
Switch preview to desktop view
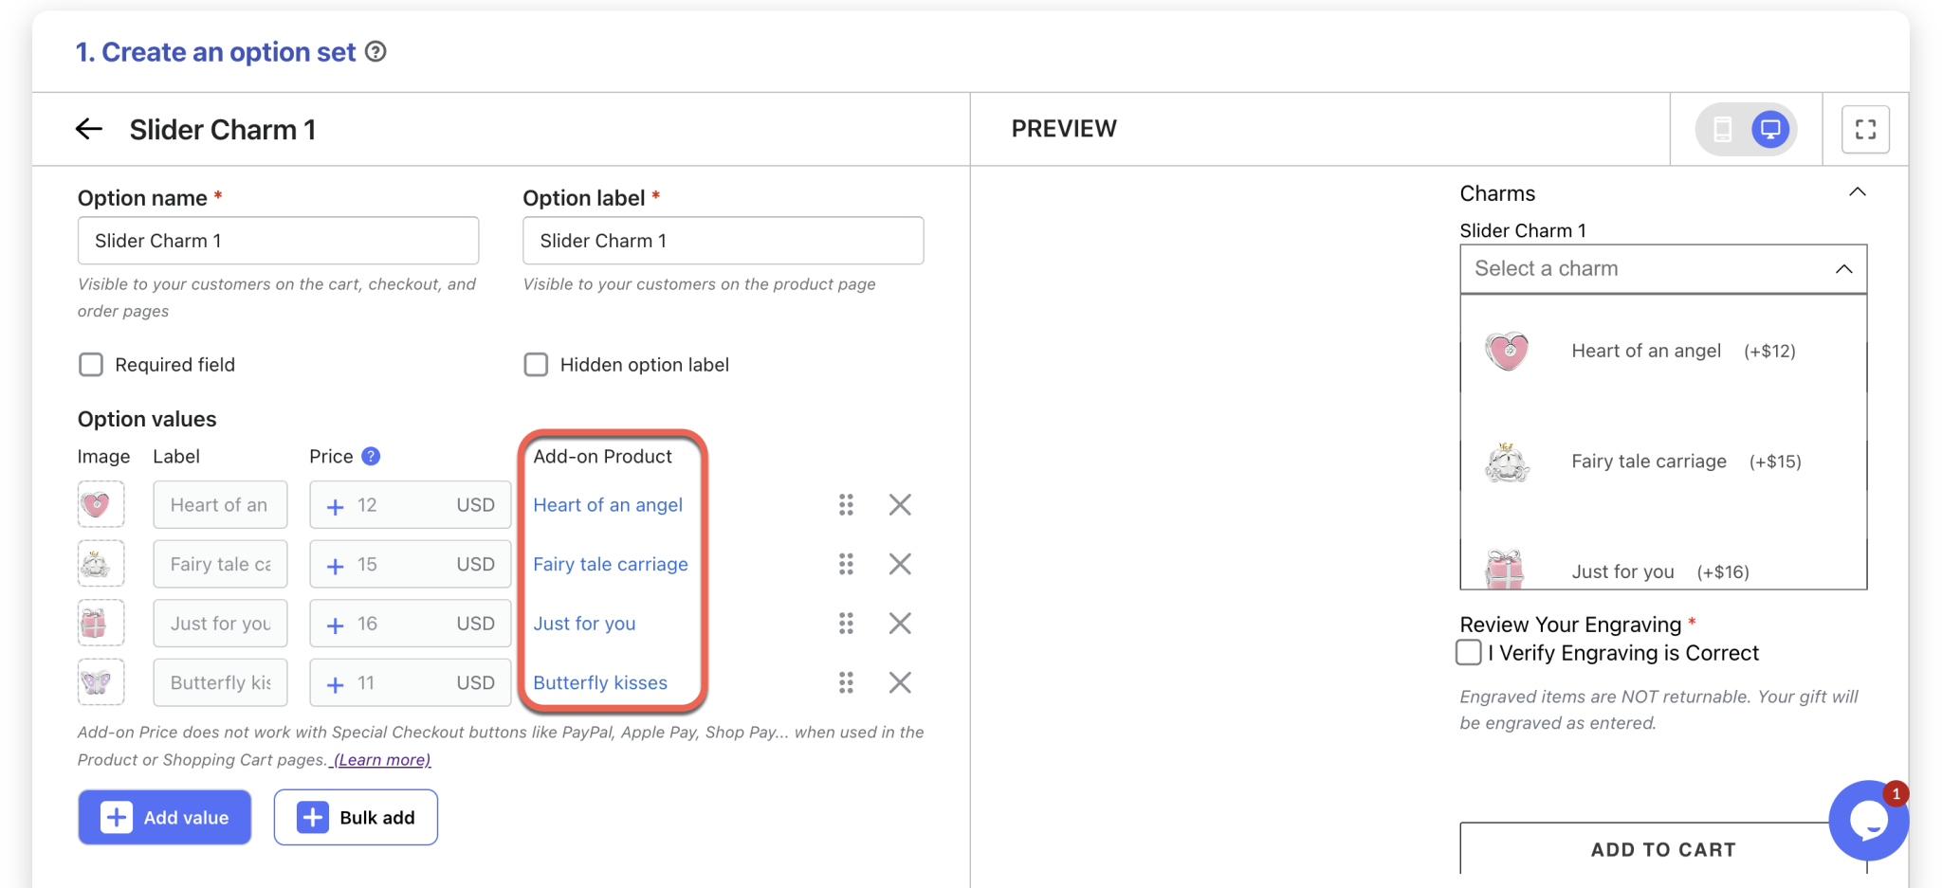point(1769,129)
